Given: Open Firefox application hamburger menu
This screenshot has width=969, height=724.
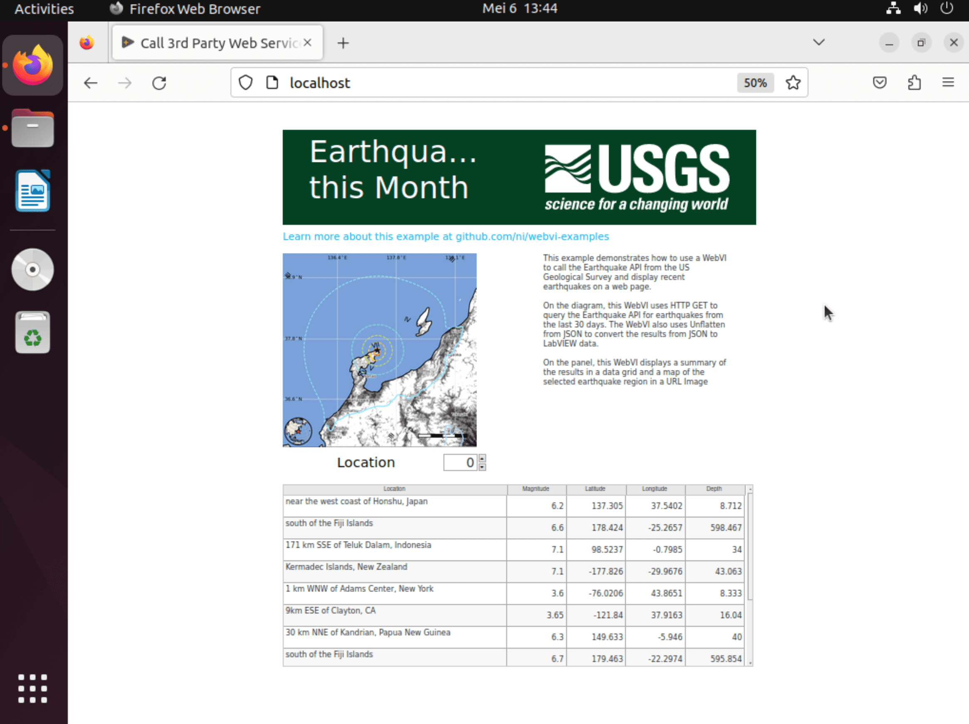Looking at the screenshot, I should point(948,82).
